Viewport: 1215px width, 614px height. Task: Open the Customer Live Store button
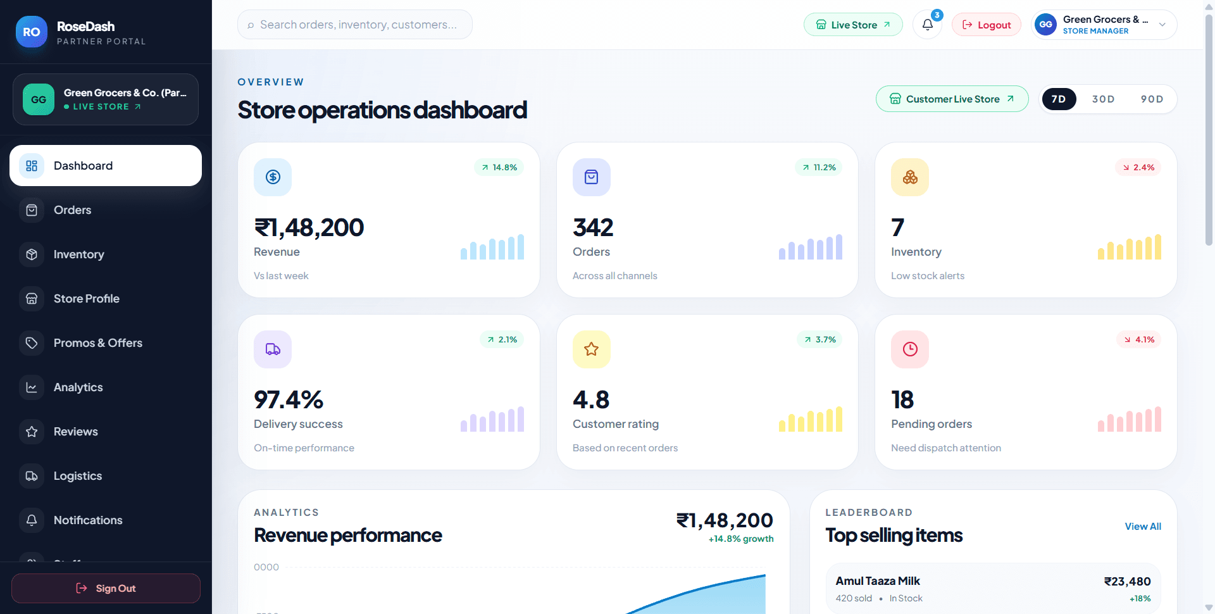pyautogui.click(x=952, y=99)
